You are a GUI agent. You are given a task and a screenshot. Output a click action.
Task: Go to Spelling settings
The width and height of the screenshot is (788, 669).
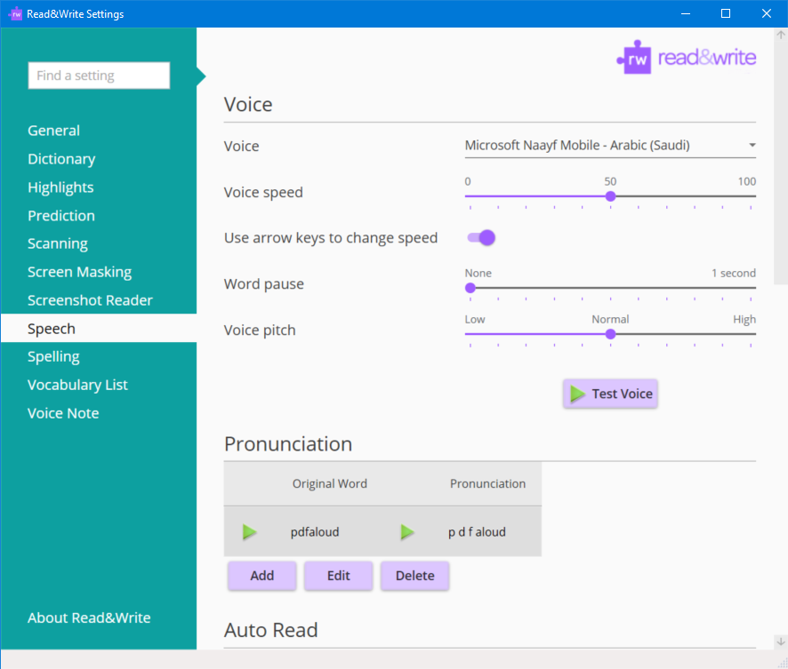53,357
